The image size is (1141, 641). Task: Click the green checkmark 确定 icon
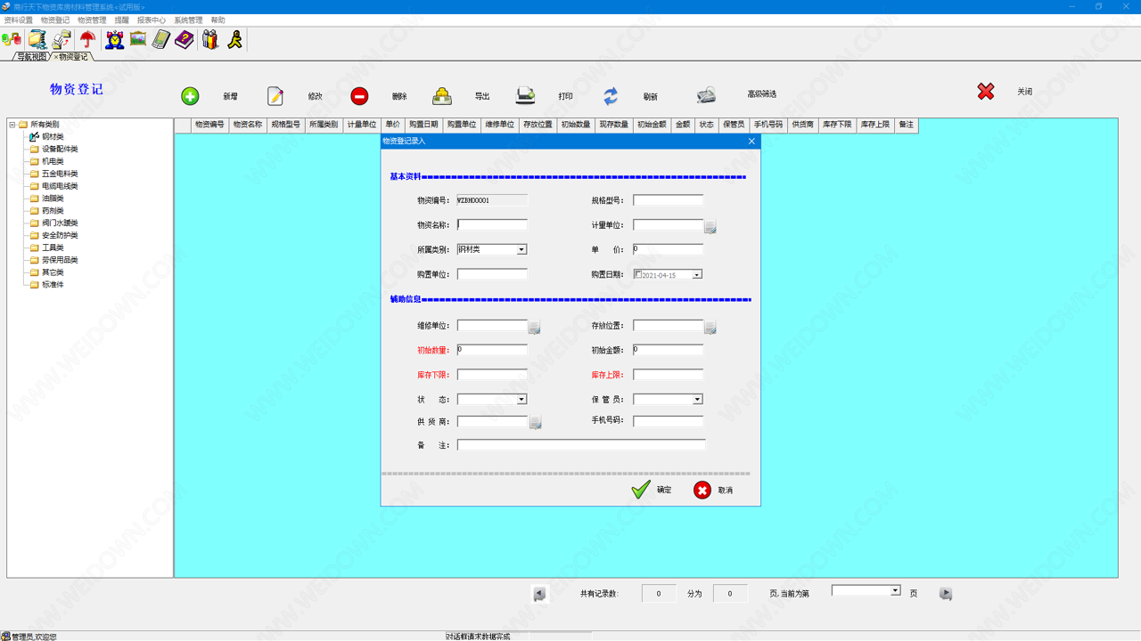point(641,490)
